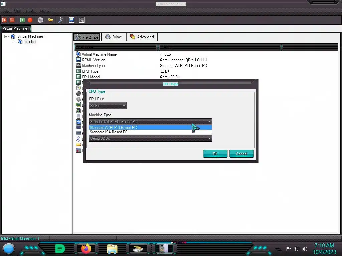Click the green play start VM icon

22,20
